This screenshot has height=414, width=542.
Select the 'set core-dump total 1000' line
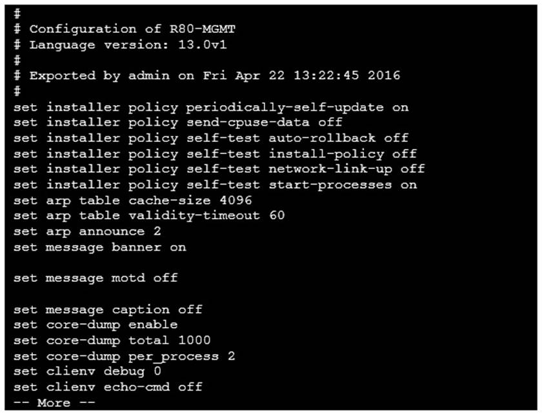tap(112, 340)
